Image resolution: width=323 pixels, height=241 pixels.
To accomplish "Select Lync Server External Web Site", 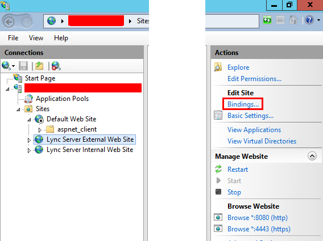I will pyautogui.click(x=90, y=139).
